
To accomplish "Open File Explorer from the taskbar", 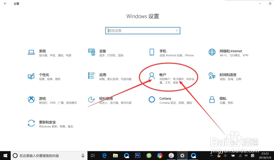I will pyautogui.click(x=115, y=155).
